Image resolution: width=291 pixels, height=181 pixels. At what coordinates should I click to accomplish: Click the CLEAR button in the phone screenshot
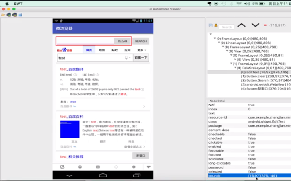pos(122,41)
